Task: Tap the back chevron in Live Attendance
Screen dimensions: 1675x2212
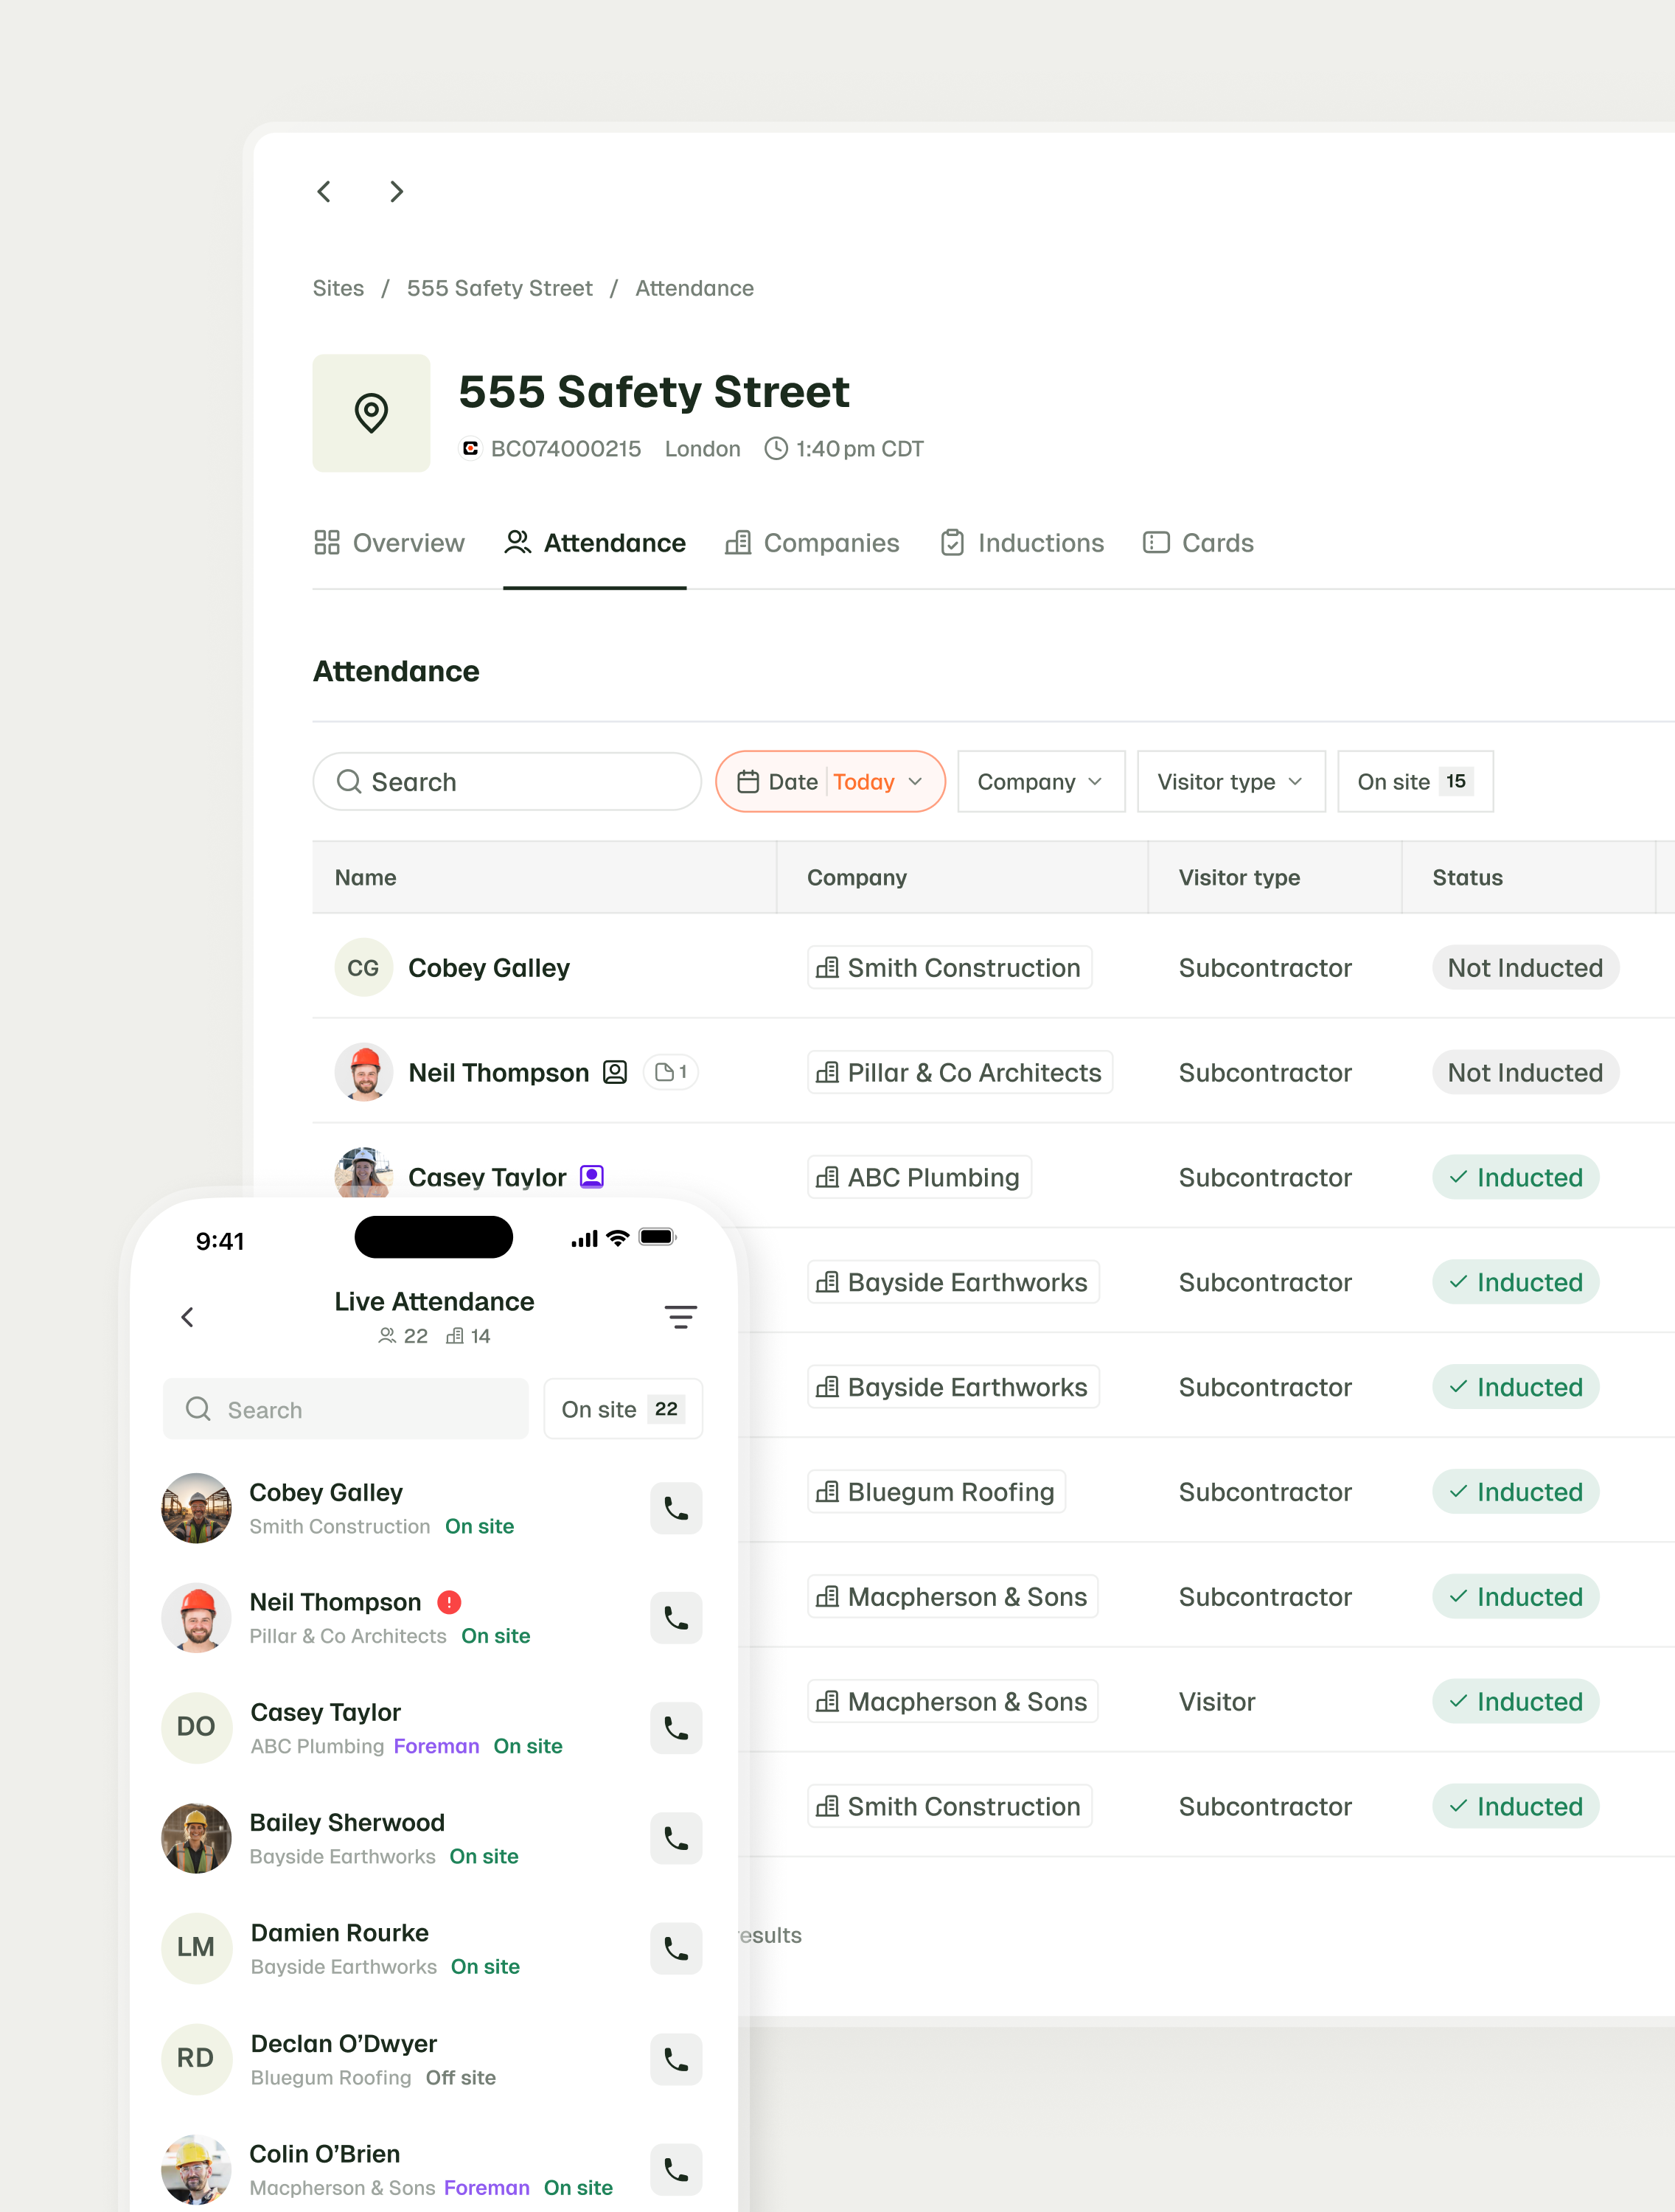Action: (x=187, y=1317)
